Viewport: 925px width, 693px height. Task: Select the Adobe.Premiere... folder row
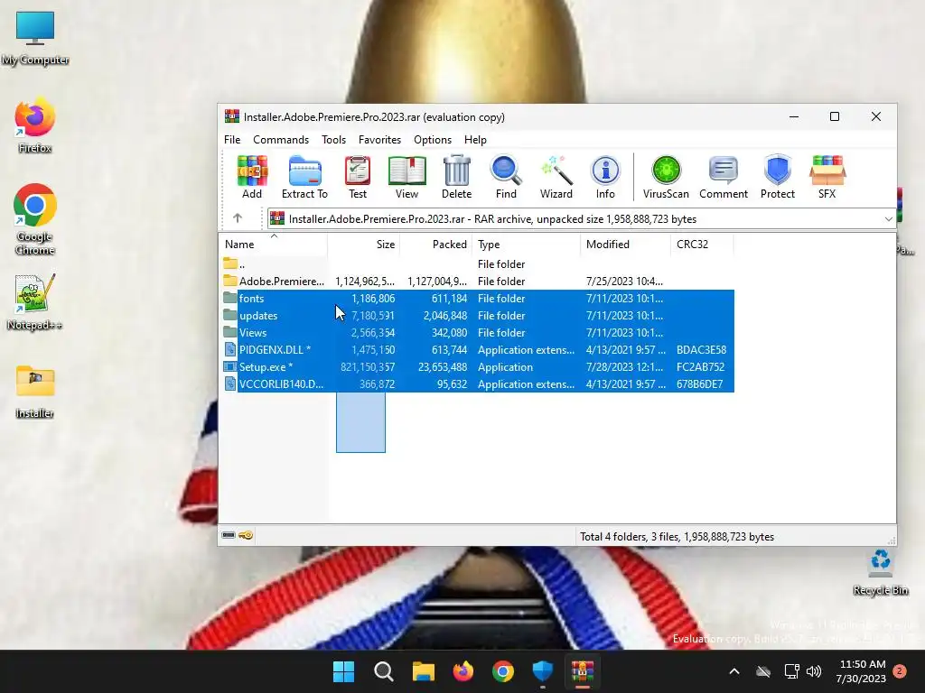[x=478, y=282]
